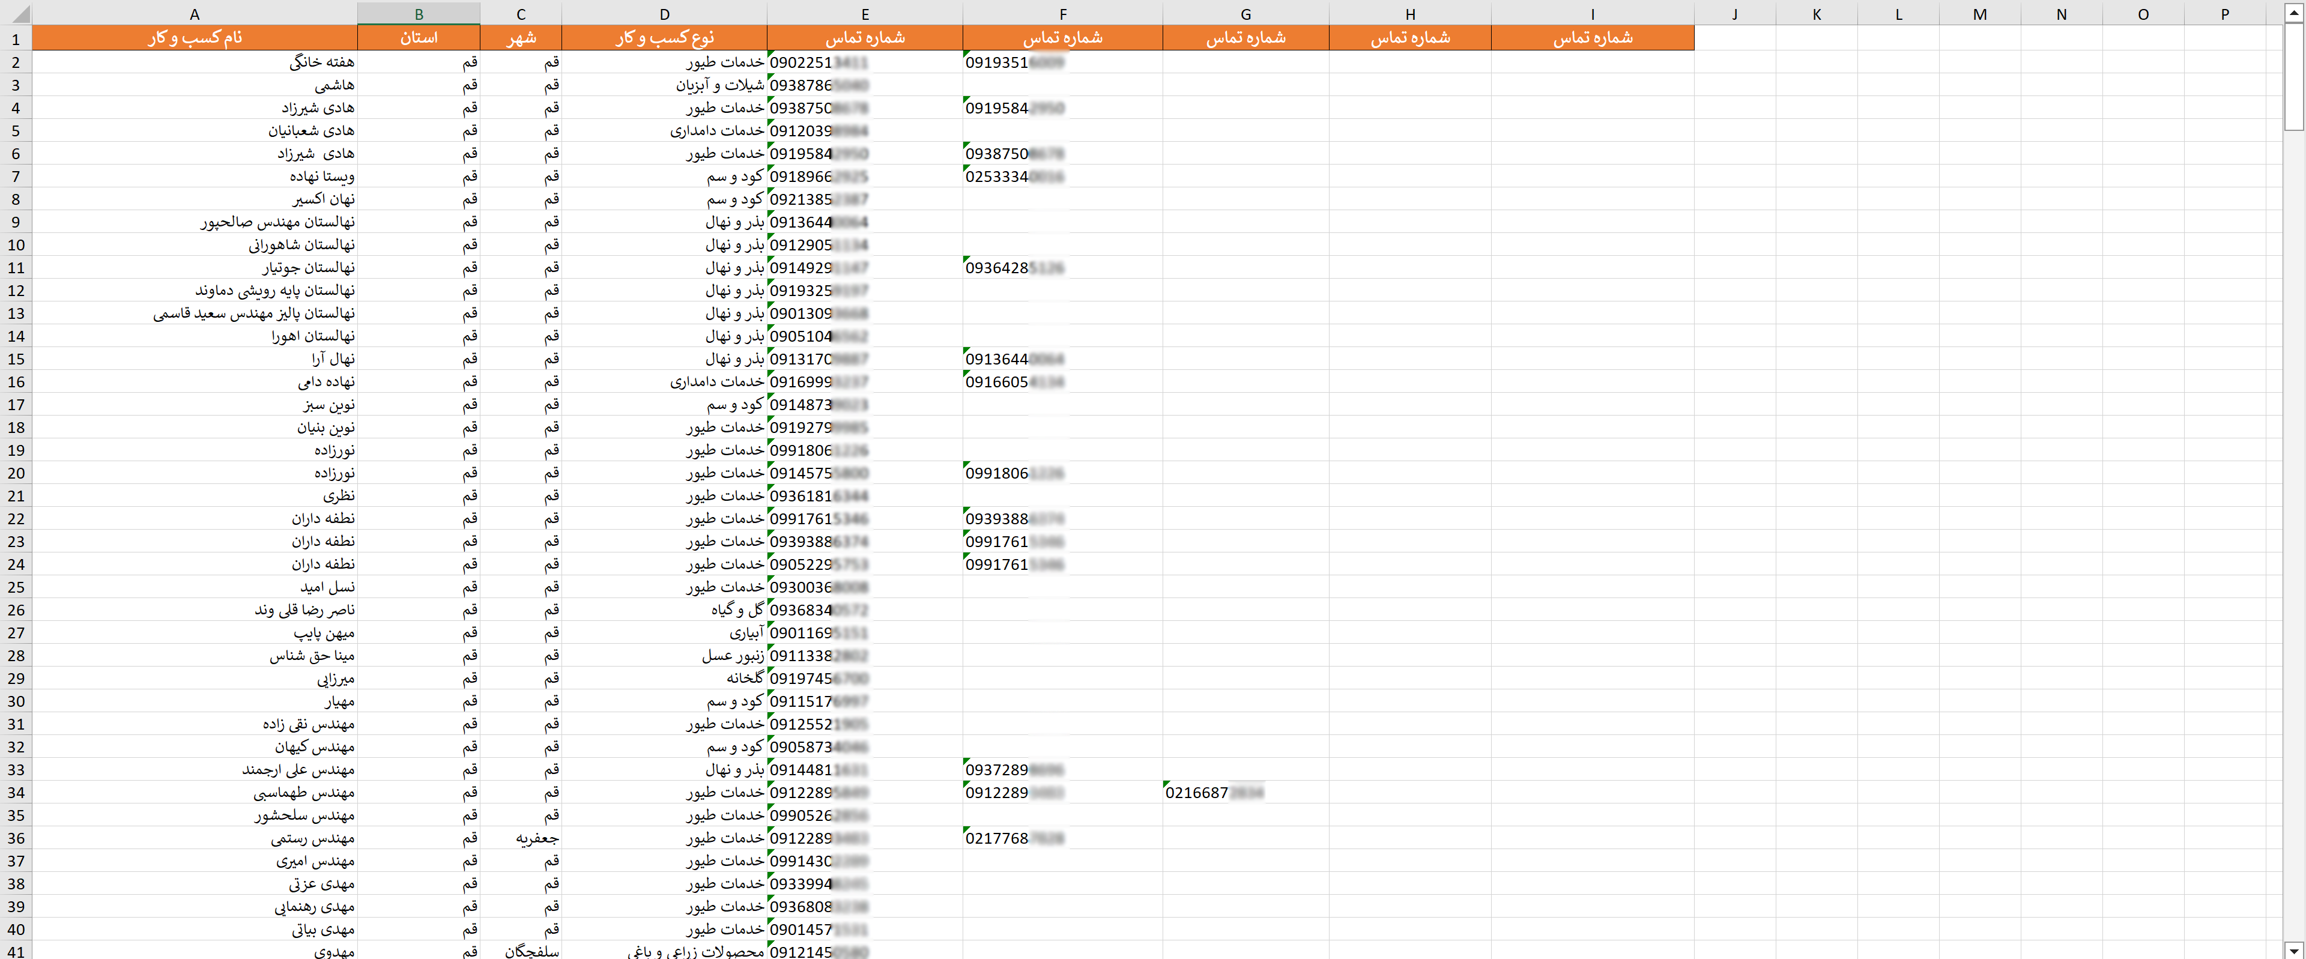Click 'شماره تماس' header in column E

click(x=865, y=38)
